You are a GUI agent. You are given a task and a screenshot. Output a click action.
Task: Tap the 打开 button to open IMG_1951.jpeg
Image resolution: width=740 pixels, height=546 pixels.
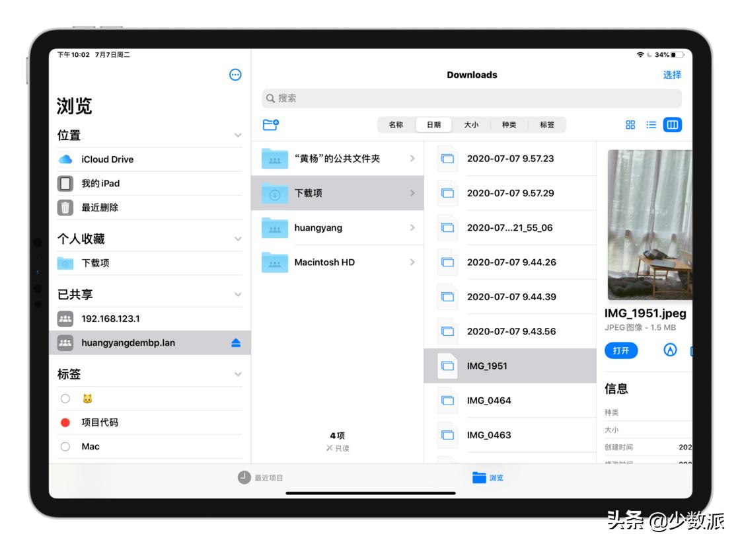(621, 350)
